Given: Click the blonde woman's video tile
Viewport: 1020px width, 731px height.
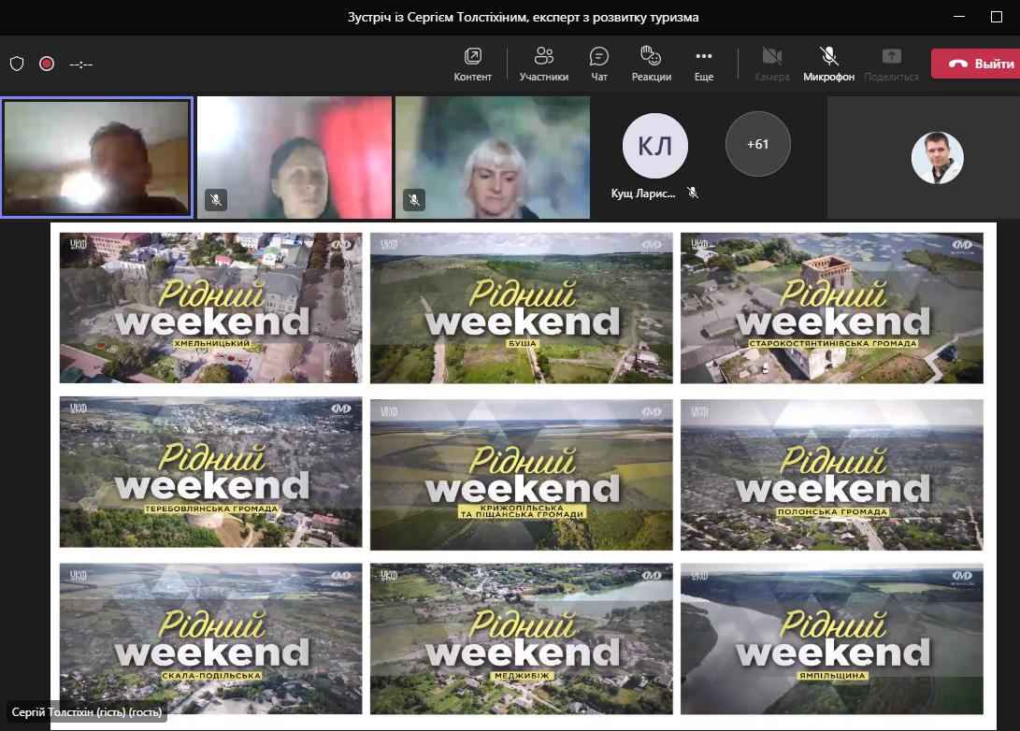Looking at the screenshot, I should click(493, 157).
